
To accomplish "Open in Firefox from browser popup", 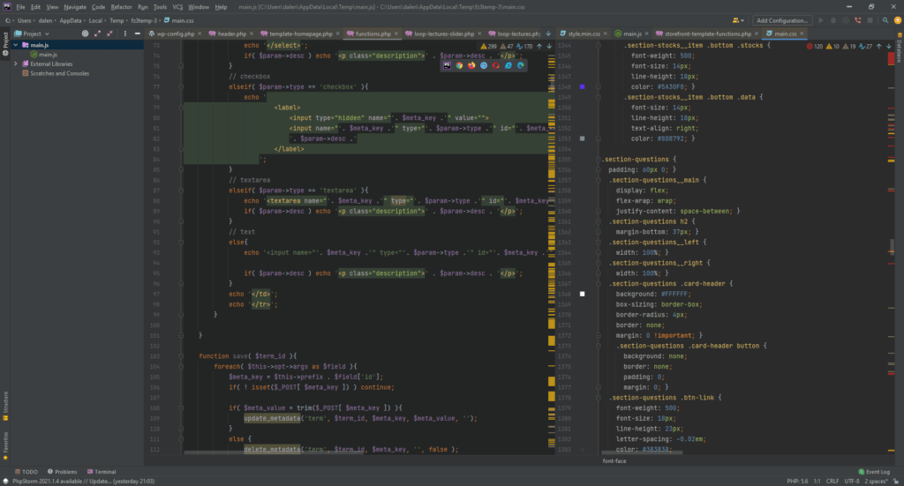I will pos(471,65).
